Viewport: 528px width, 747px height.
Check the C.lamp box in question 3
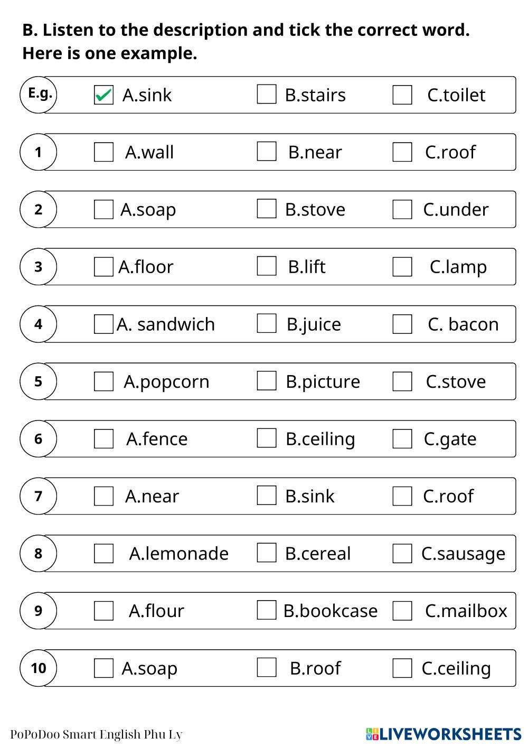[402, 267]
